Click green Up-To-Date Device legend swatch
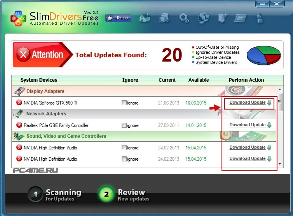The height and width of the screenshot is (216, 293). (x=194, y=57)
